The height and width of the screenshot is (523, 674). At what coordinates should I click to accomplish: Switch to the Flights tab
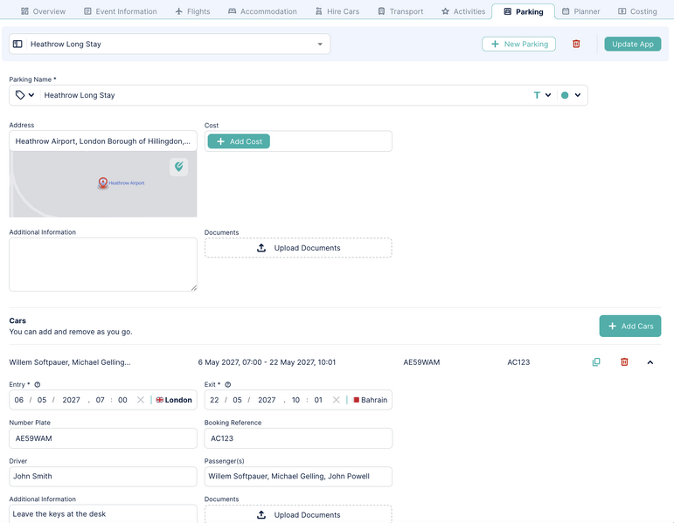(192, 11)
